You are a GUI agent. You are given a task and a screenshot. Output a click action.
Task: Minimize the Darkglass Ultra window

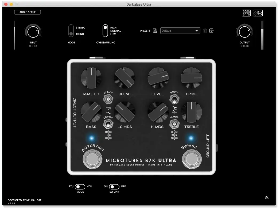pos(11,4)
